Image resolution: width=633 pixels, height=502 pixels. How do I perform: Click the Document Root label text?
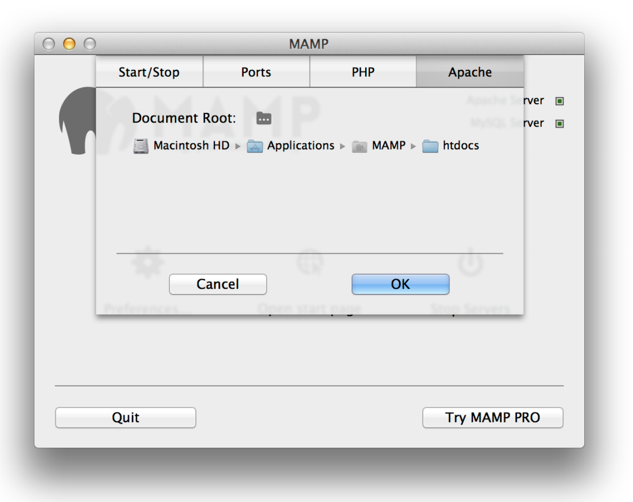click(x=184, y=118)
